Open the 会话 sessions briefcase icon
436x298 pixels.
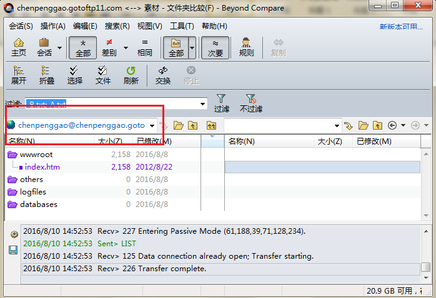[x=44, y=47]
